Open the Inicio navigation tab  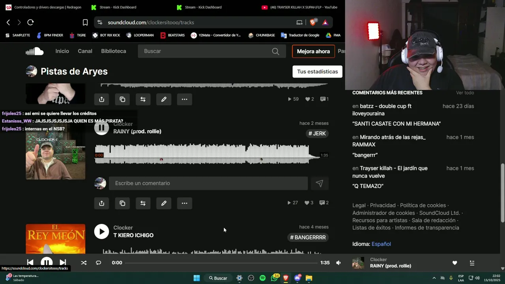62,51
